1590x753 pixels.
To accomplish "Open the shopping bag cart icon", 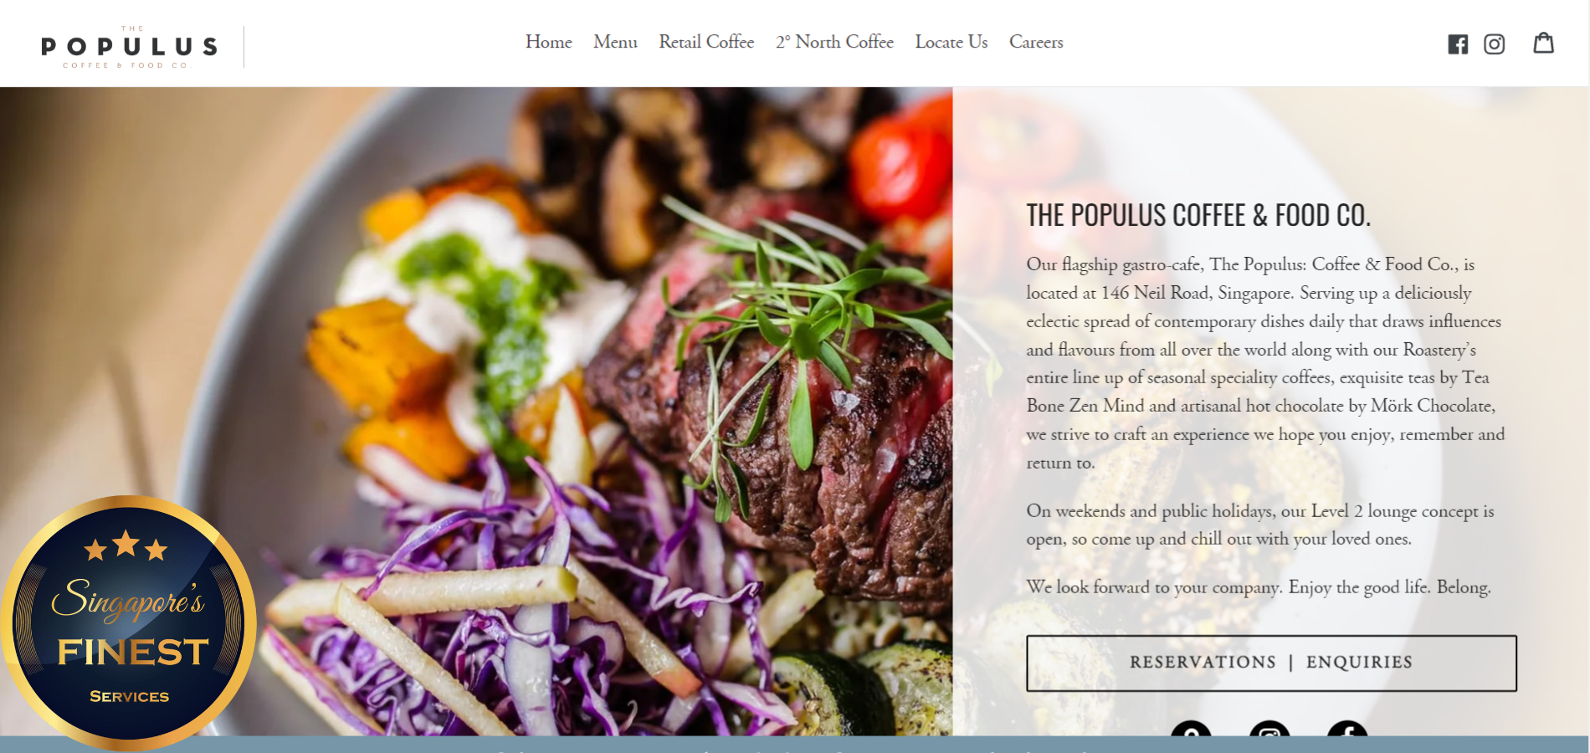I will click(1544, 43).
